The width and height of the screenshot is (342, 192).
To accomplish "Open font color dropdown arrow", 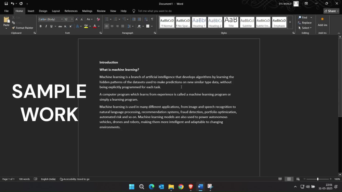I will click(98, 26).
